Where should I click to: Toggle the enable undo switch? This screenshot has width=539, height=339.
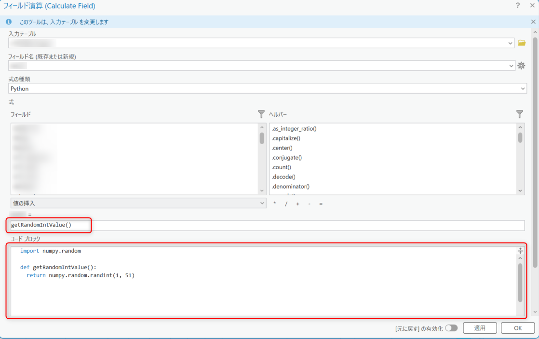[451, 328]
